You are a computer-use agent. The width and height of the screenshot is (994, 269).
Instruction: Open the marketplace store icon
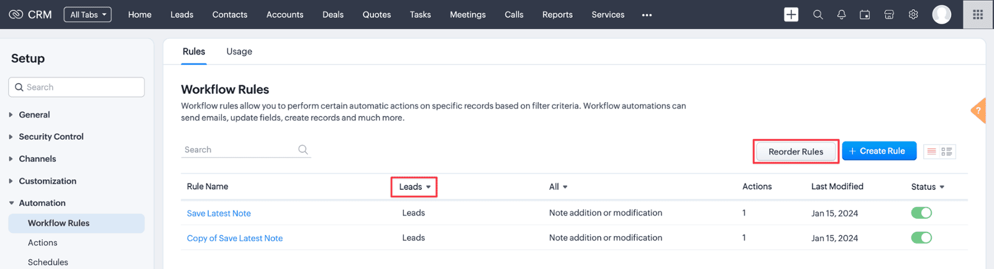tap(889, 14)
